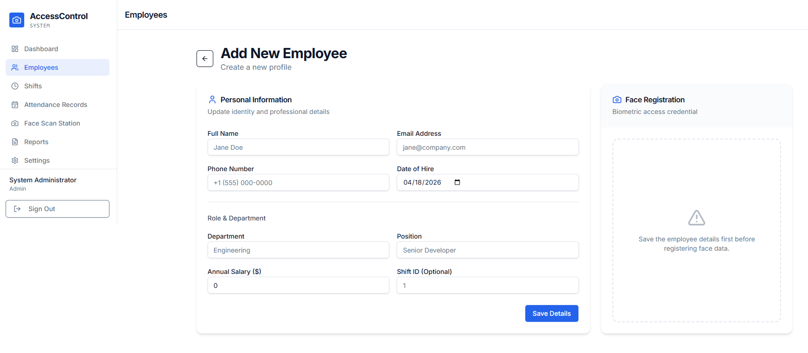808x353 pixels.
Task: Click the Department input field
Action: coord(298,250)
